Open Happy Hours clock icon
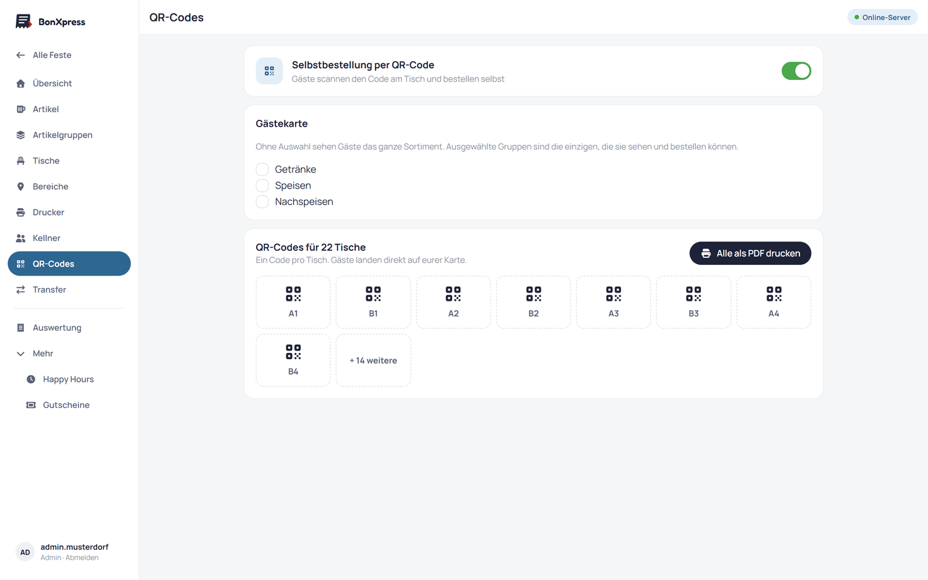Image resolution: width=928 pixels, height=580 pixels. [x=31, y=380]
